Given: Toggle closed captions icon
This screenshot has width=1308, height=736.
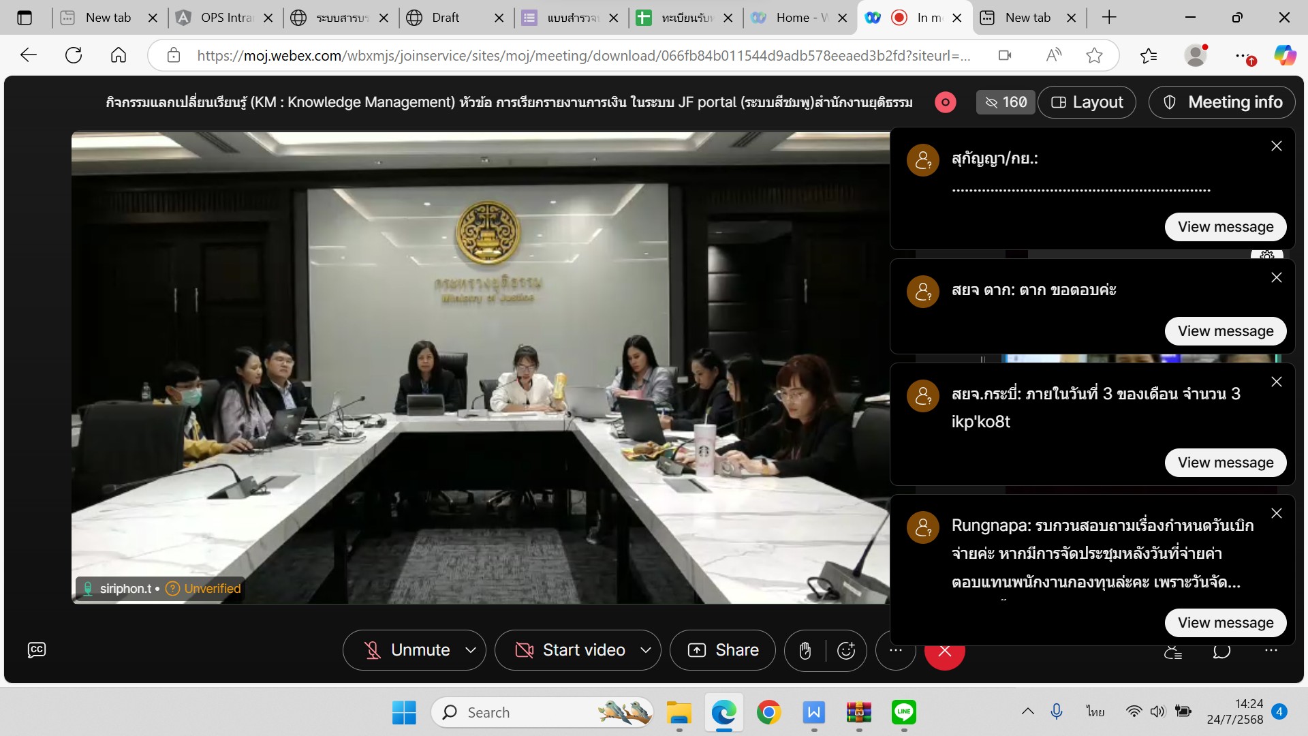Looking at the screenshot, I should (x=37, y=649).
